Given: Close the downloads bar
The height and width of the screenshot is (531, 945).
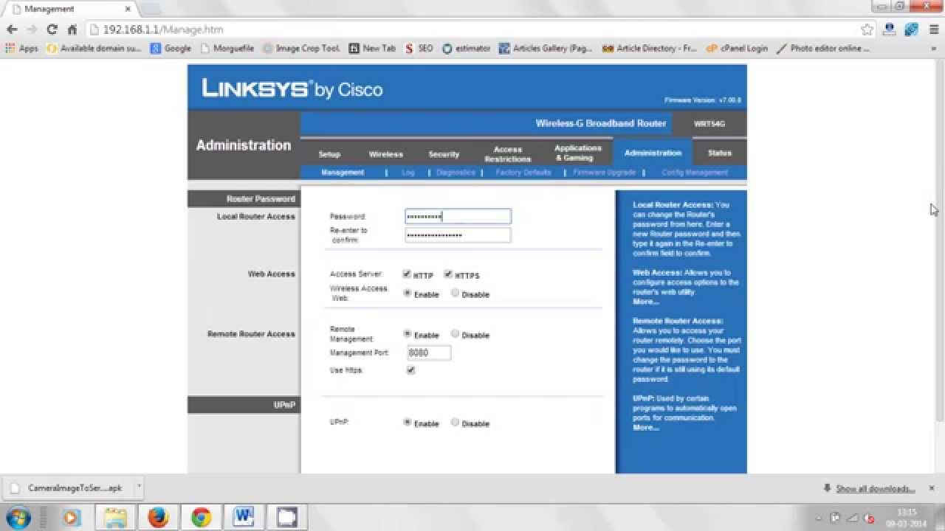Looking at the screenshot, I should tap(933, 488).
